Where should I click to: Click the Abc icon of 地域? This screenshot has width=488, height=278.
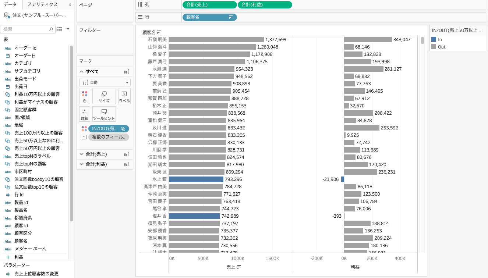tap(7, 125)
